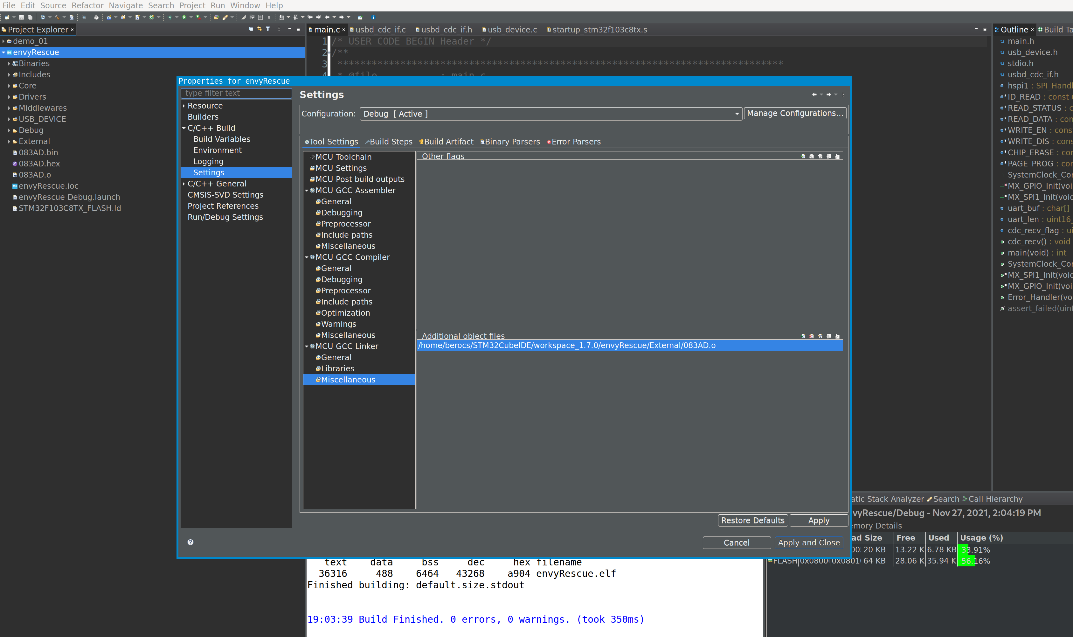
Task: Click the Debug bug icon in toolbar
Action: point(170,17)
